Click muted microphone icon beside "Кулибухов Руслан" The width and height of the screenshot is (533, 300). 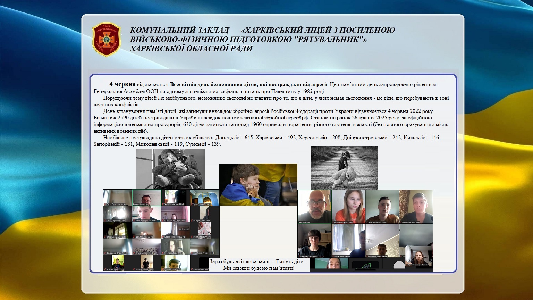[192, 253]
